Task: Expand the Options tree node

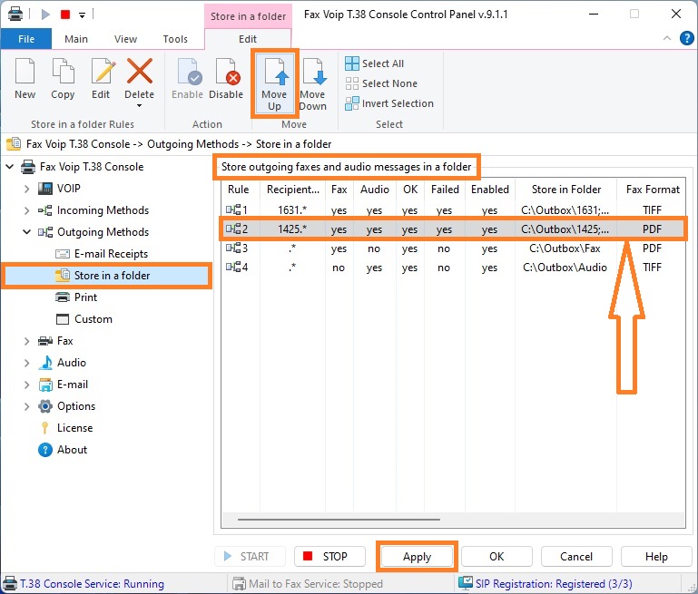Action: (x=26, y=406)
